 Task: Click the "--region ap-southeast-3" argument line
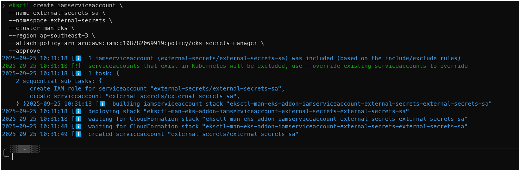point(50,36)
